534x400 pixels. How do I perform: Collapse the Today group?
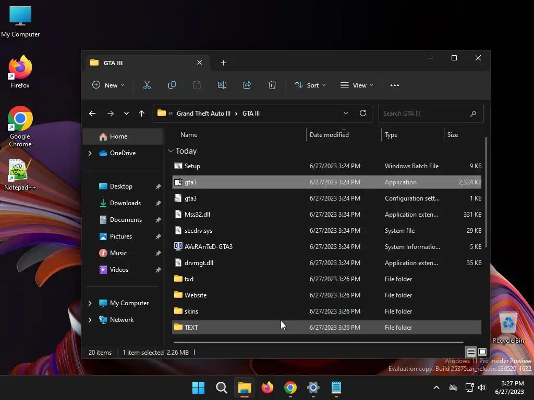[x=171, y=151]
